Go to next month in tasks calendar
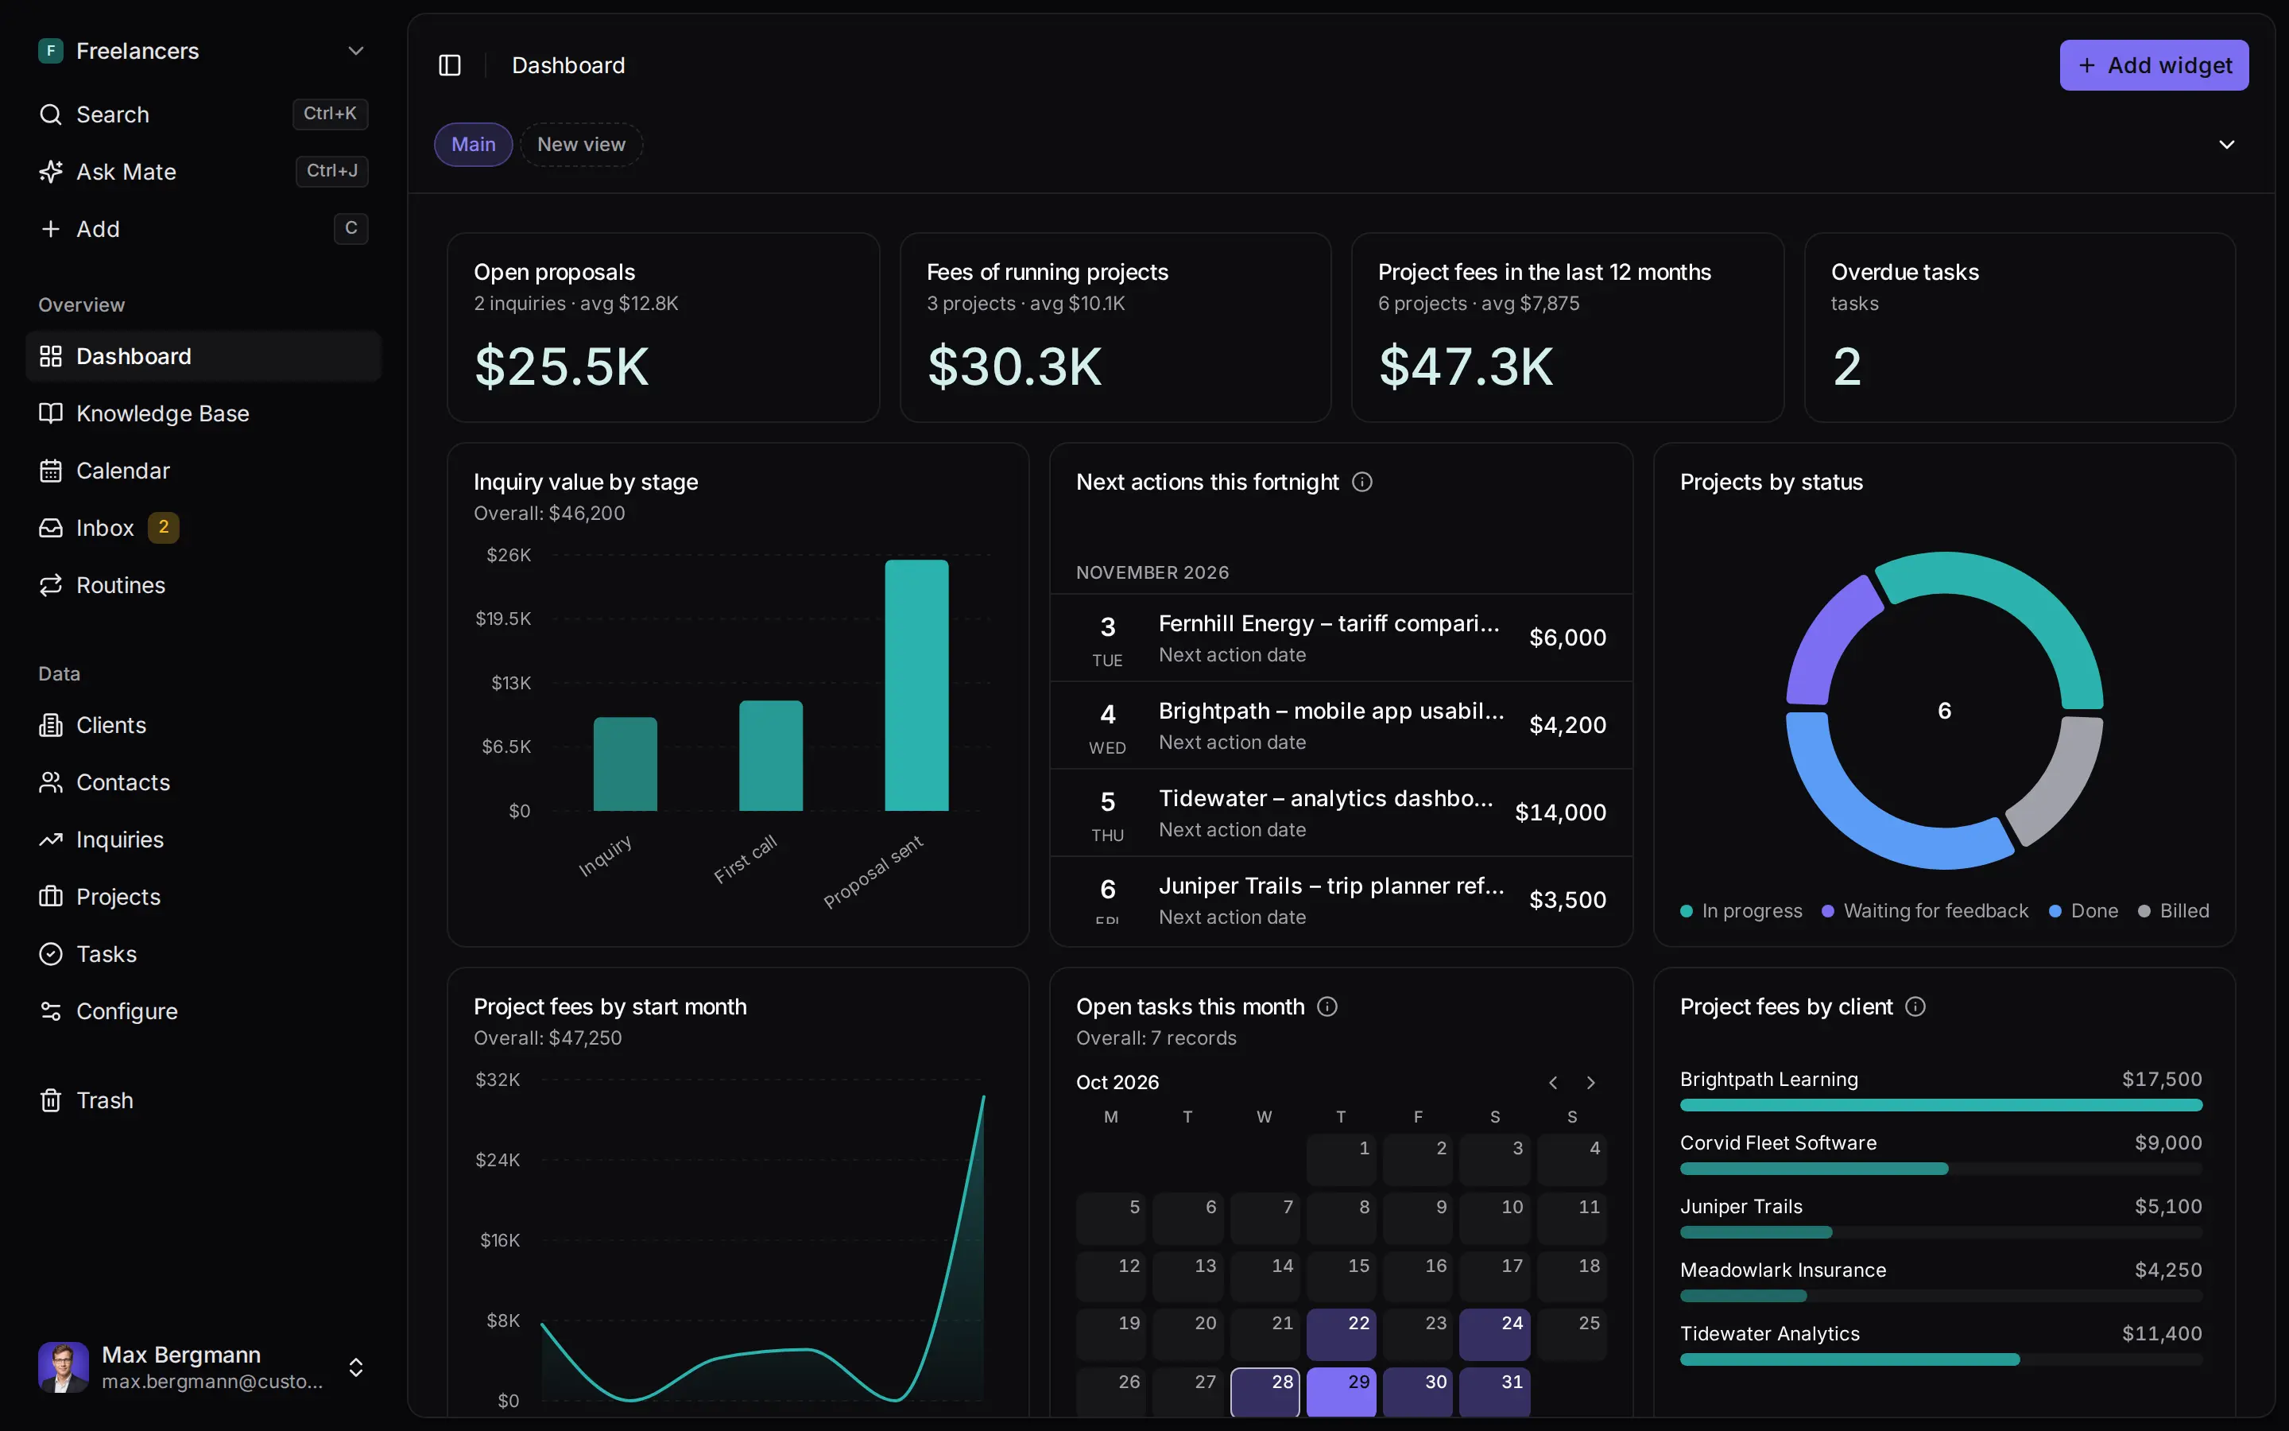This screenshot has width=2289, height=1431. (x=1591, y=1083)
